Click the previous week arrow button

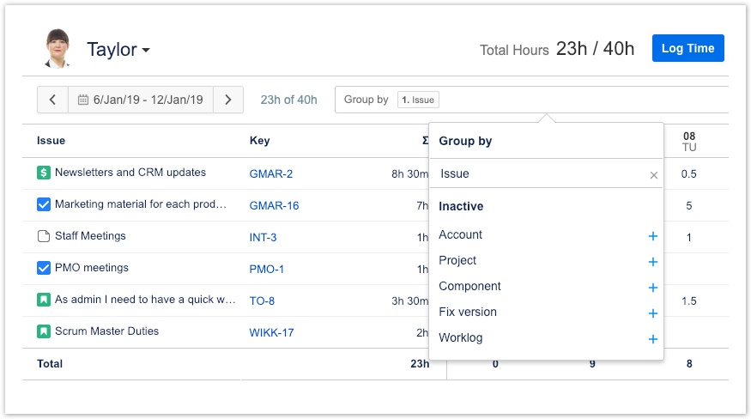click(52, 100)
